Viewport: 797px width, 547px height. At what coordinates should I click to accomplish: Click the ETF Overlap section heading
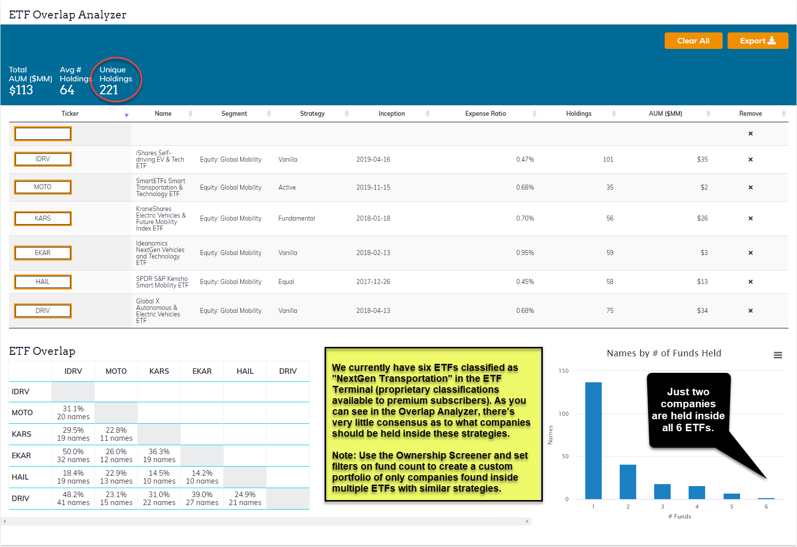coord(42,351)
